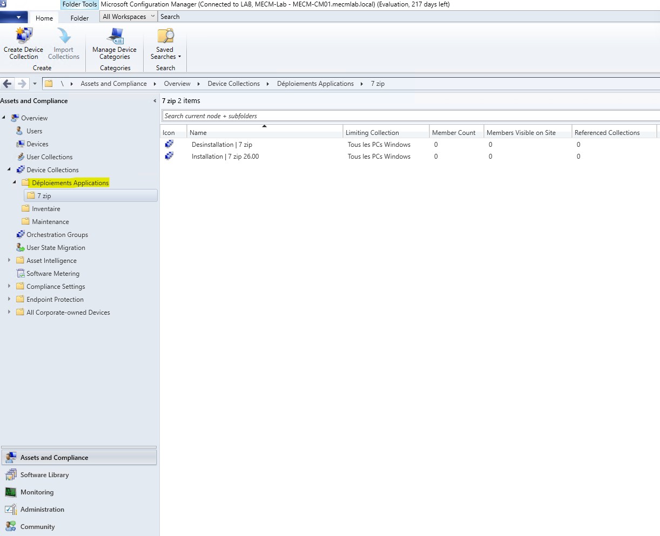660x536 pixels.
Task: Select the Device Collections node icon
Action: pos(21,170)
